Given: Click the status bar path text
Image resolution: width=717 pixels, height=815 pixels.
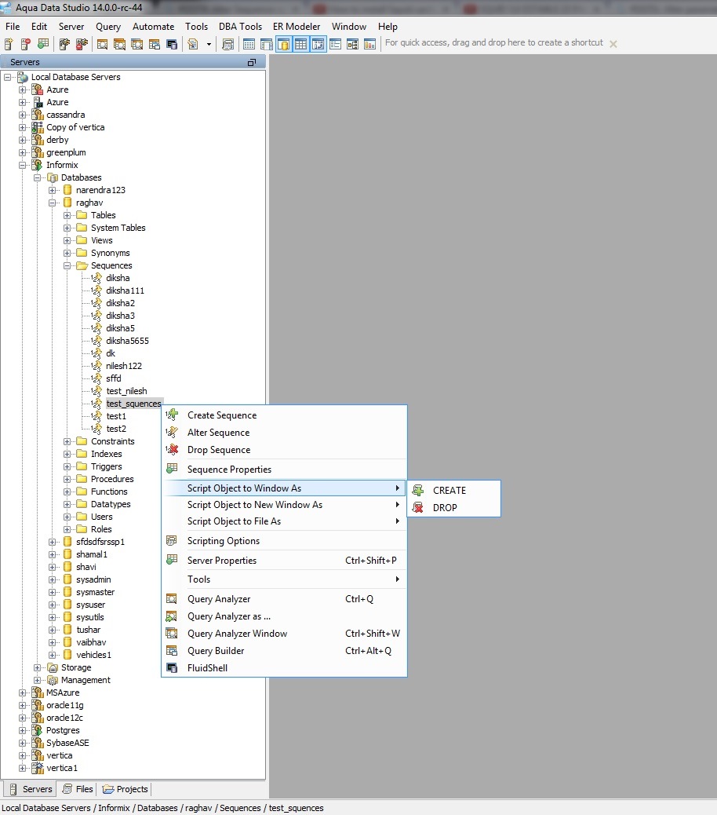Looking at the screenshot, I should [163, 808].
